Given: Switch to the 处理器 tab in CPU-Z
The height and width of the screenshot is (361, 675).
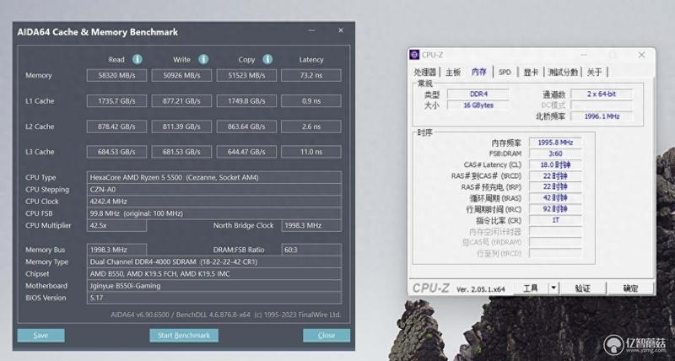Looking at the screenshot, I should (425, 72).
